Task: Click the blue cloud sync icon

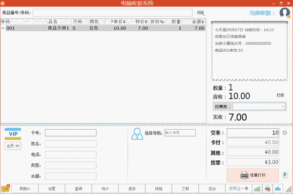Action: [x=278, y=189]
